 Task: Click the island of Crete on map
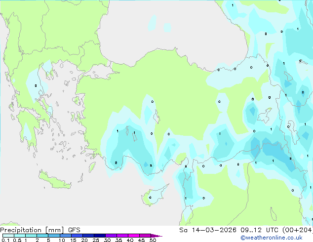point(55,181)
